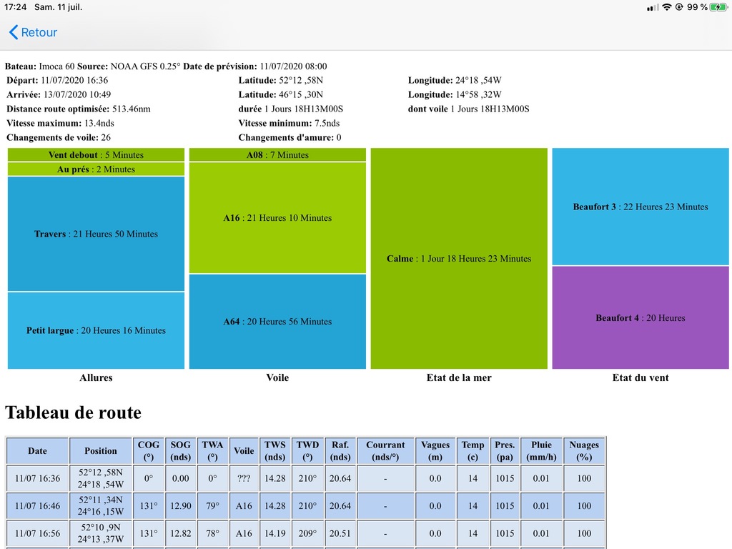Click the 11/07 16:46 date cell
The height and width of the screenshot is (549, 732).
pos(37,506)
